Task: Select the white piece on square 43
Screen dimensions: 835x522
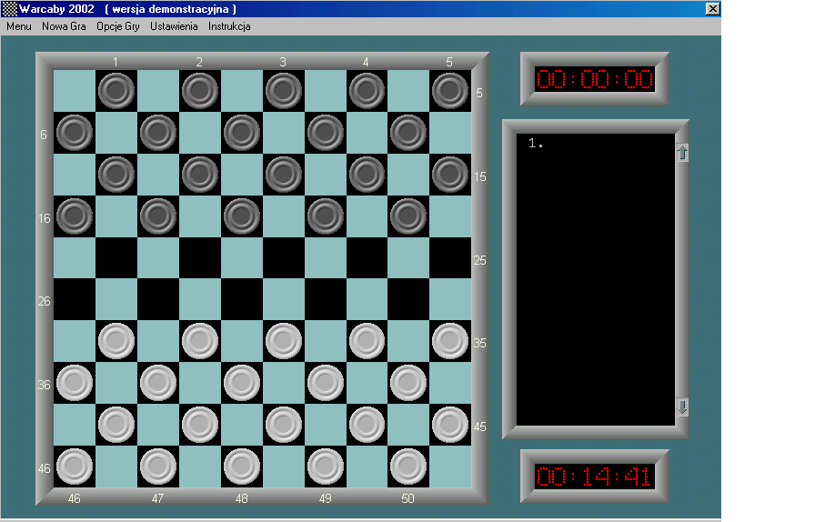Action: click(x=283, y=425)
